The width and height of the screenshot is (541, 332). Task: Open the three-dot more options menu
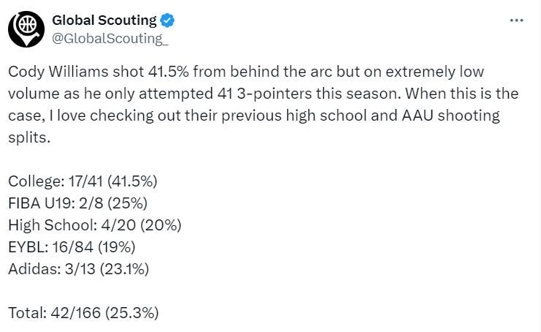coord(516,20)
